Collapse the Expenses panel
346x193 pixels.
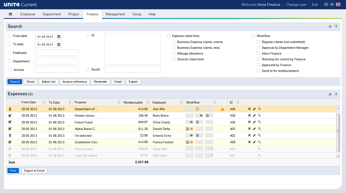(x=330, y=94)
